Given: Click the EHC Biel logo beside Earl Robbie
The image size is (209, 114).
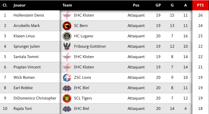Looking at the screenshot, I should (67, 88).
